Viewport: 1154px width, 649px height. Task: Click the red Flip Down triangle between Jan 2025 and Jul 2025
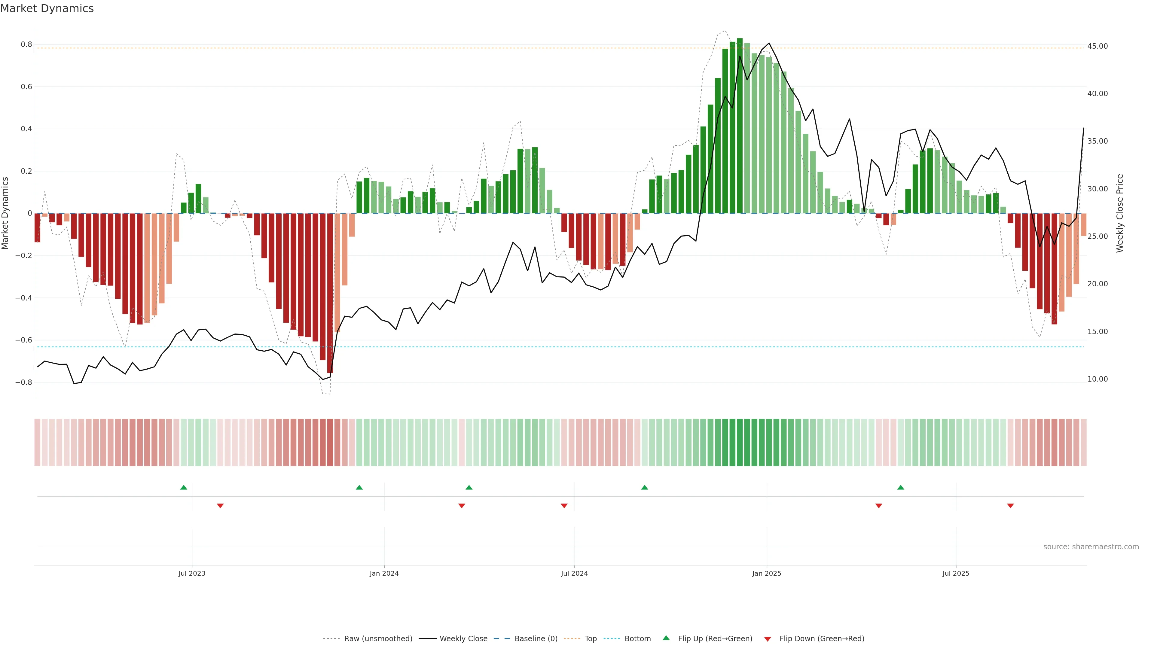click(878, 506)
